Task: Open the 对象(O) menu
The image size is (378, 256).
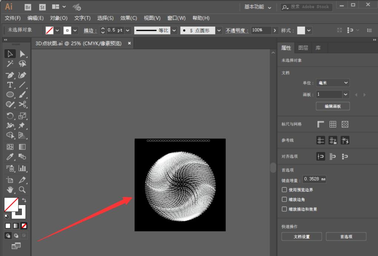Action: (59, 18)
